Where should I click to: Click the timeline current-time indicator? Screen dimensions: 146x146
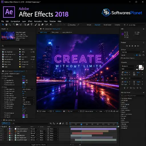pos(81,124)
